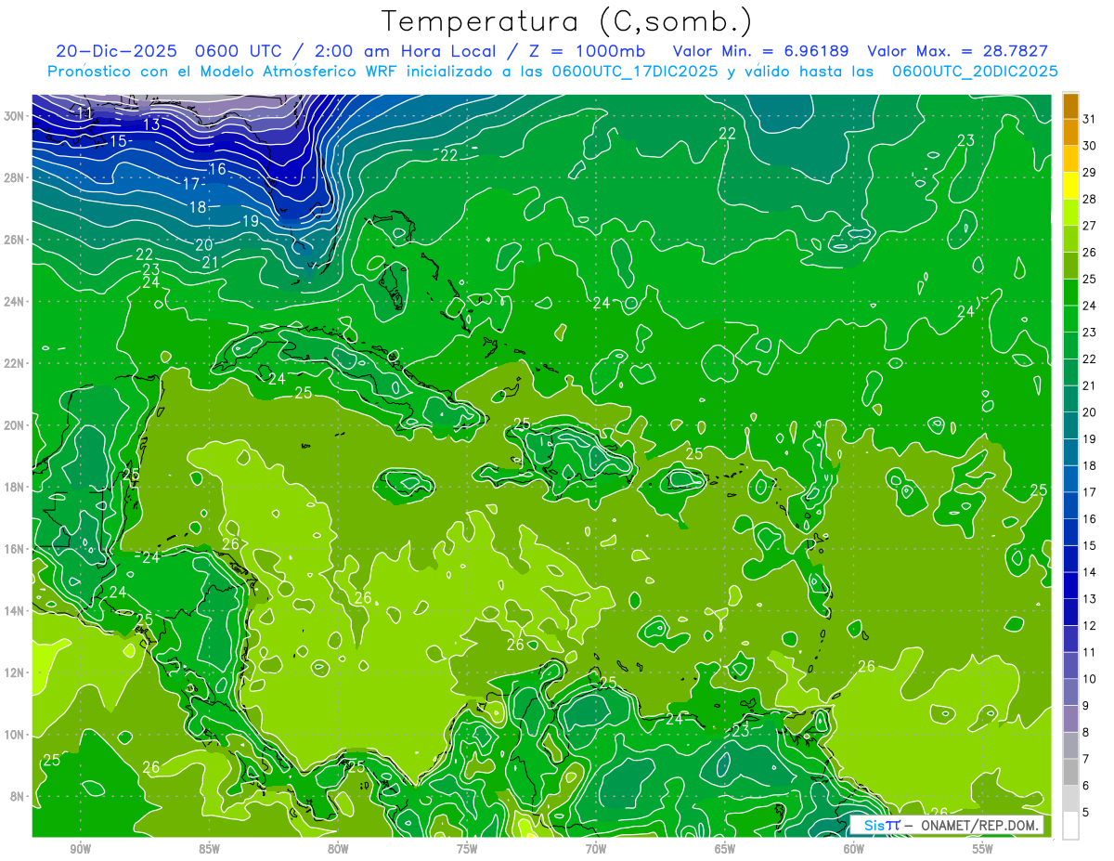Click the '85W' longitude axis label
Viewport: 1114px width, 861px height.
tap(209, 848)
